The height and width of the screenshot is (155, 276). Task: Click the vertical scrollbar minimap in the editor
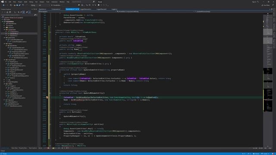(268, 79)
